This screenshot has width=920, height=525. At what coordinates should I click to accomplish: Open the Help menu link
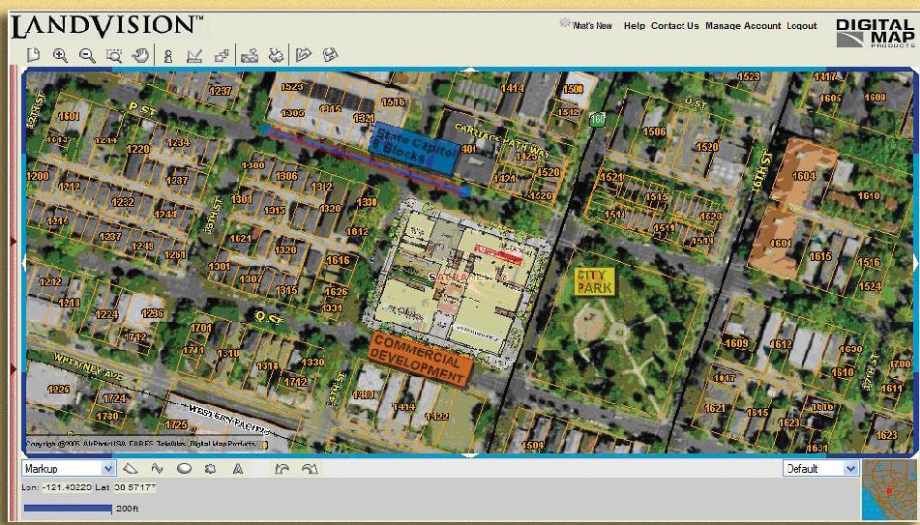click(x=634, y=26)
